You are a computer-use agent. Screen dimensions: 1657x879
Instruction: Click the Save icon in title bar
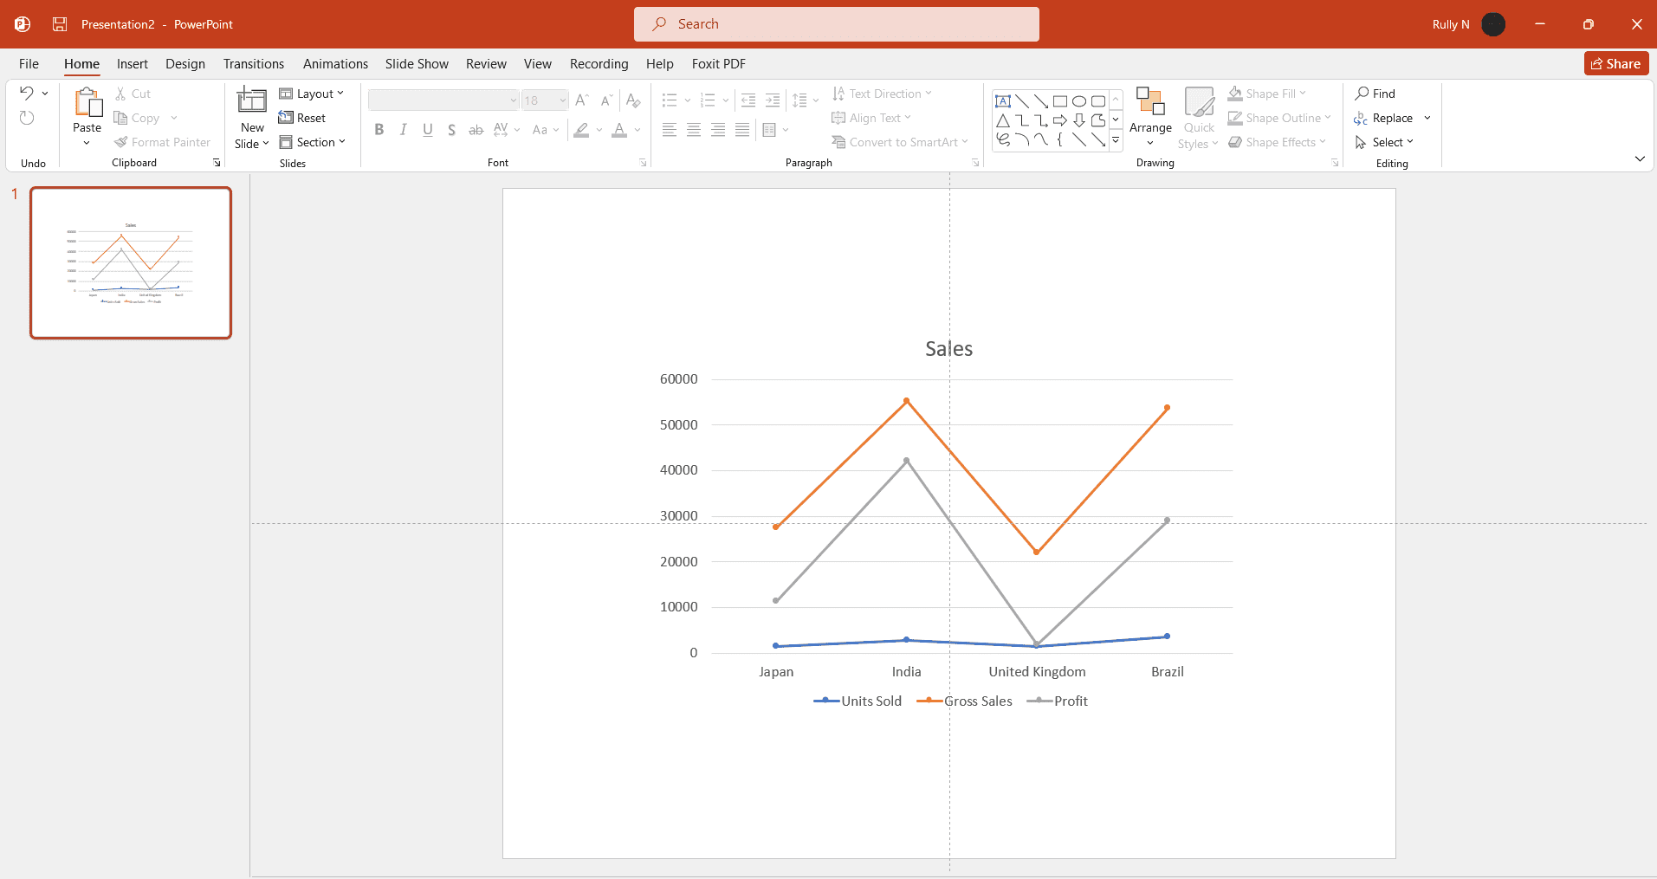click(x=60, y=24)
